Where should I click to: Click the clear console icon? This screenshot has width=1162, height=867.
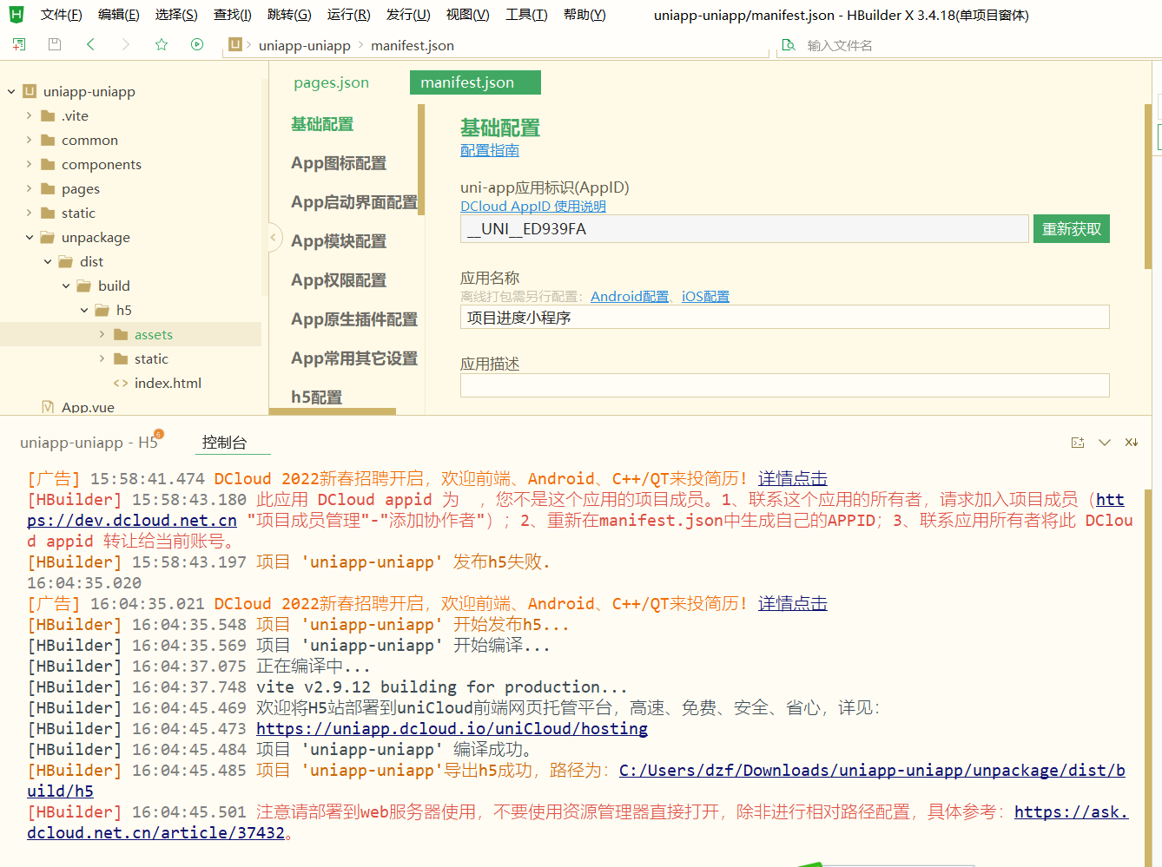tap(1132, 443)
